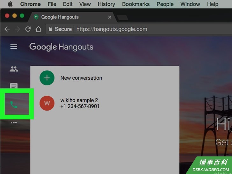Click the New conversation label
The height and width of the screenshot is (174, 232).
click(x=81, y=78)
